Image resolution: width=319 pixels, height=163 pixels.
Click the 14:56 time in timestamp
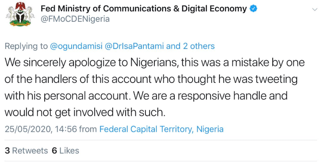point(65,129)
